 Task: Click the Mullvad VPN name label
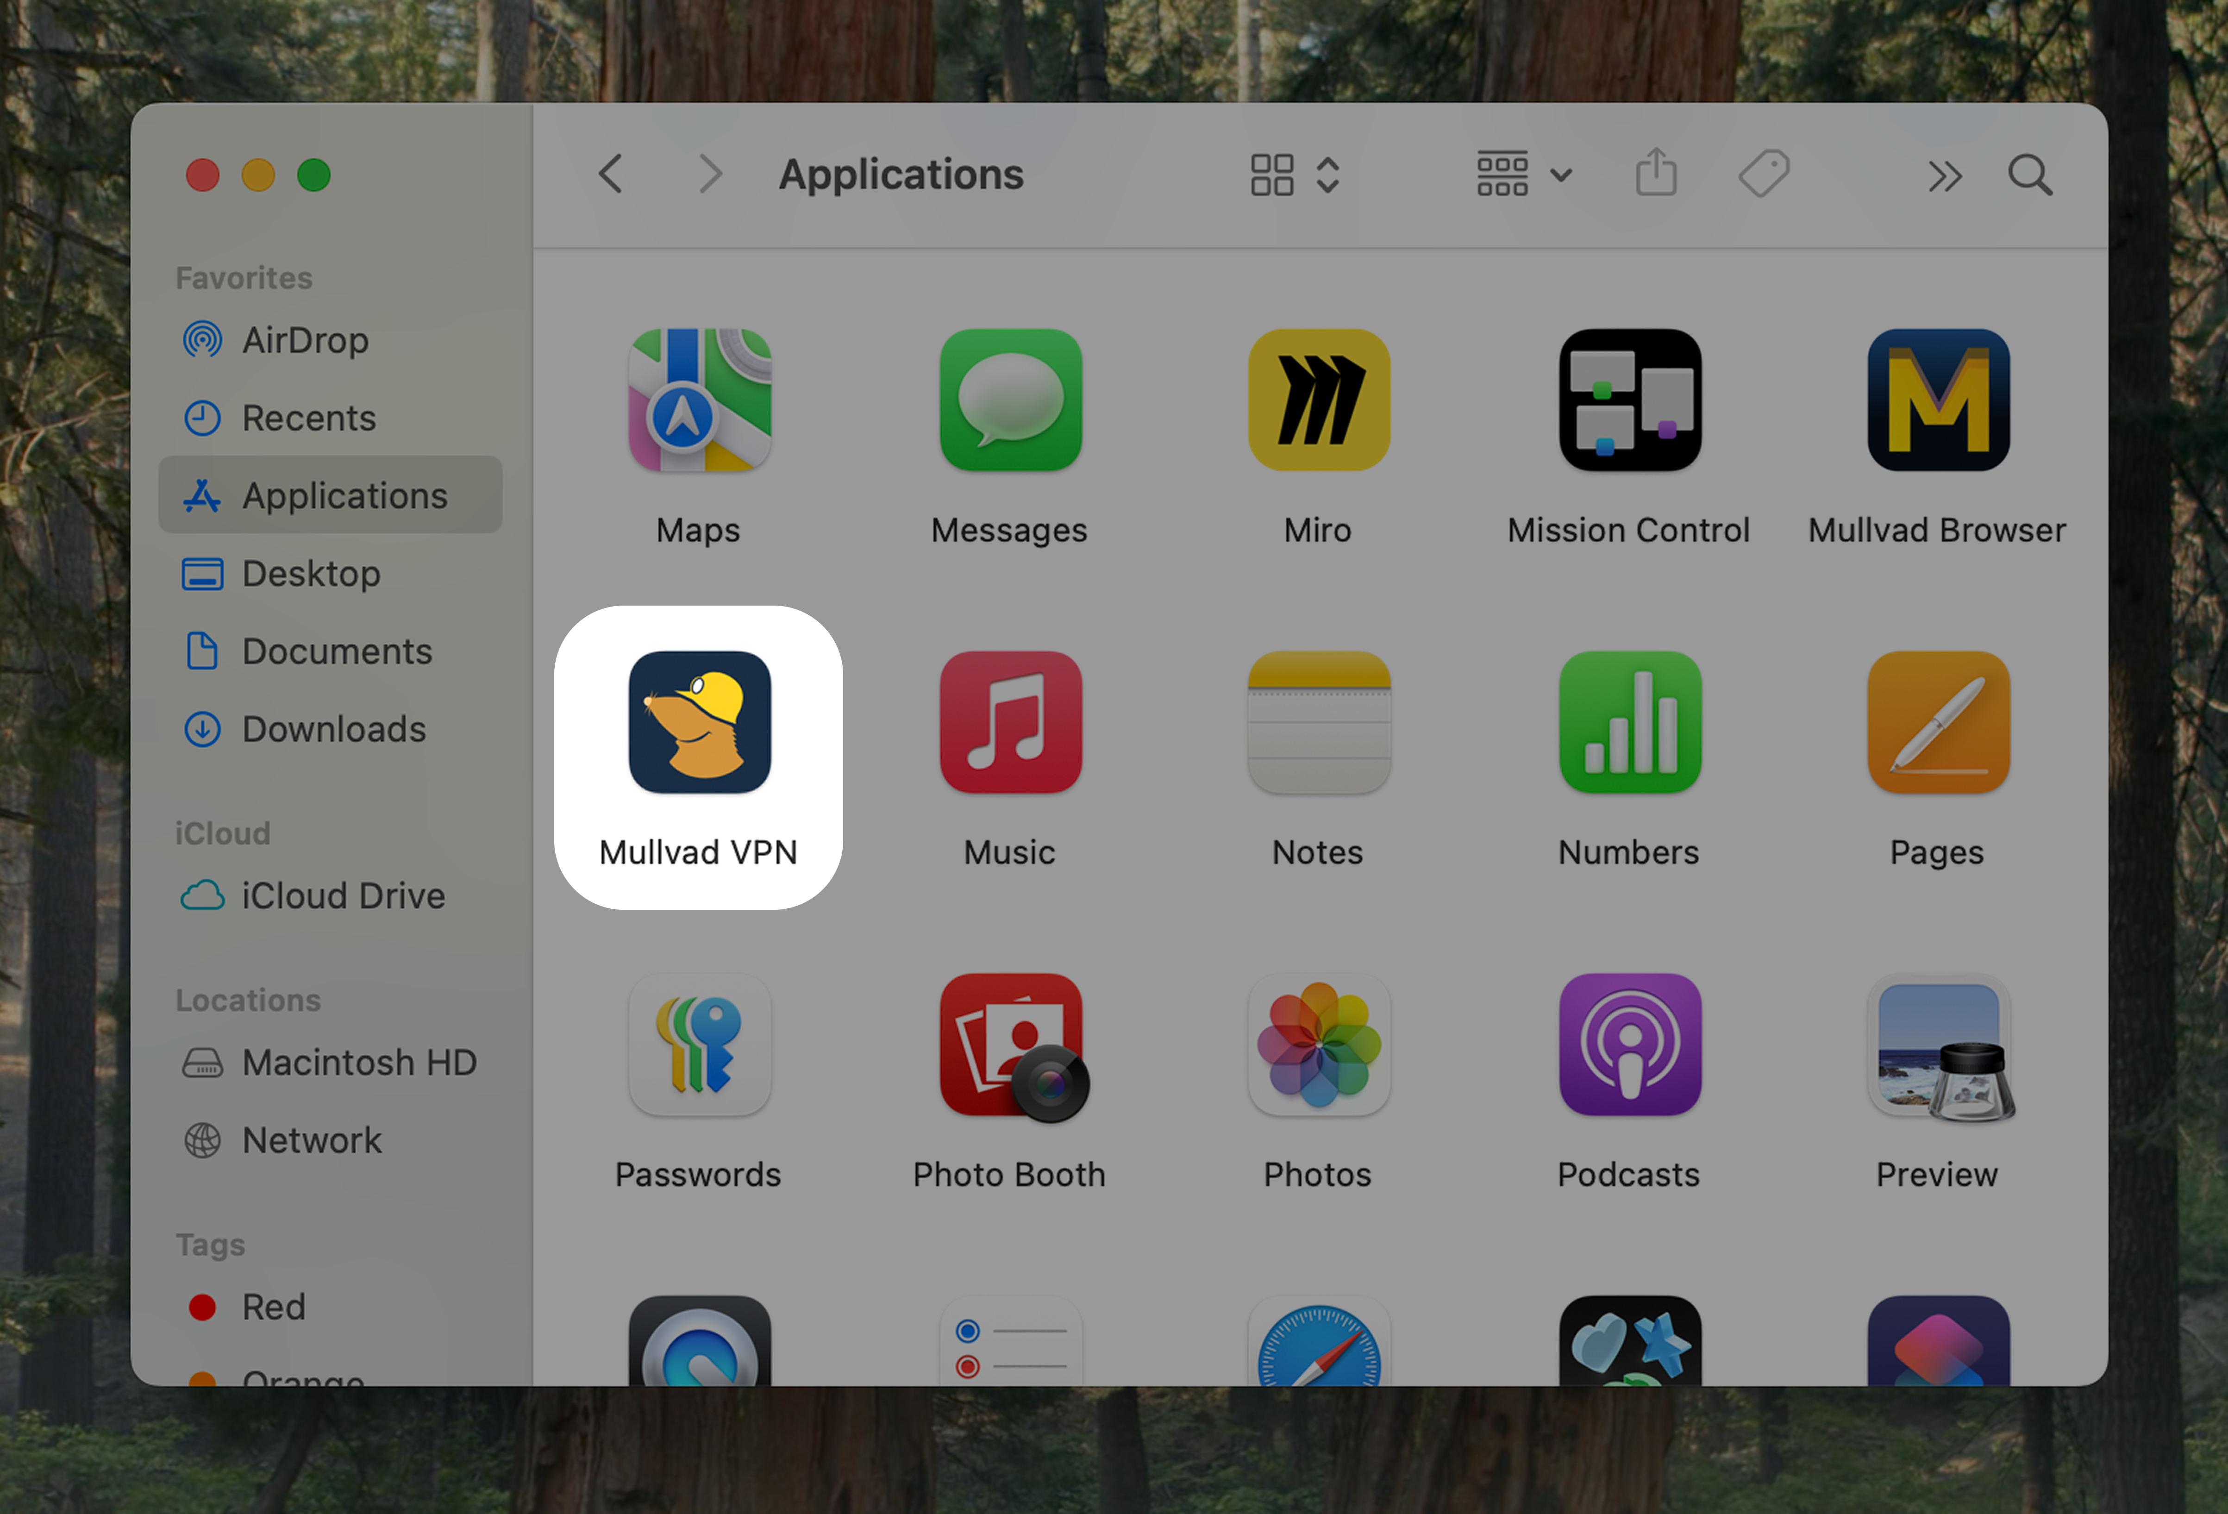point(698,852)
